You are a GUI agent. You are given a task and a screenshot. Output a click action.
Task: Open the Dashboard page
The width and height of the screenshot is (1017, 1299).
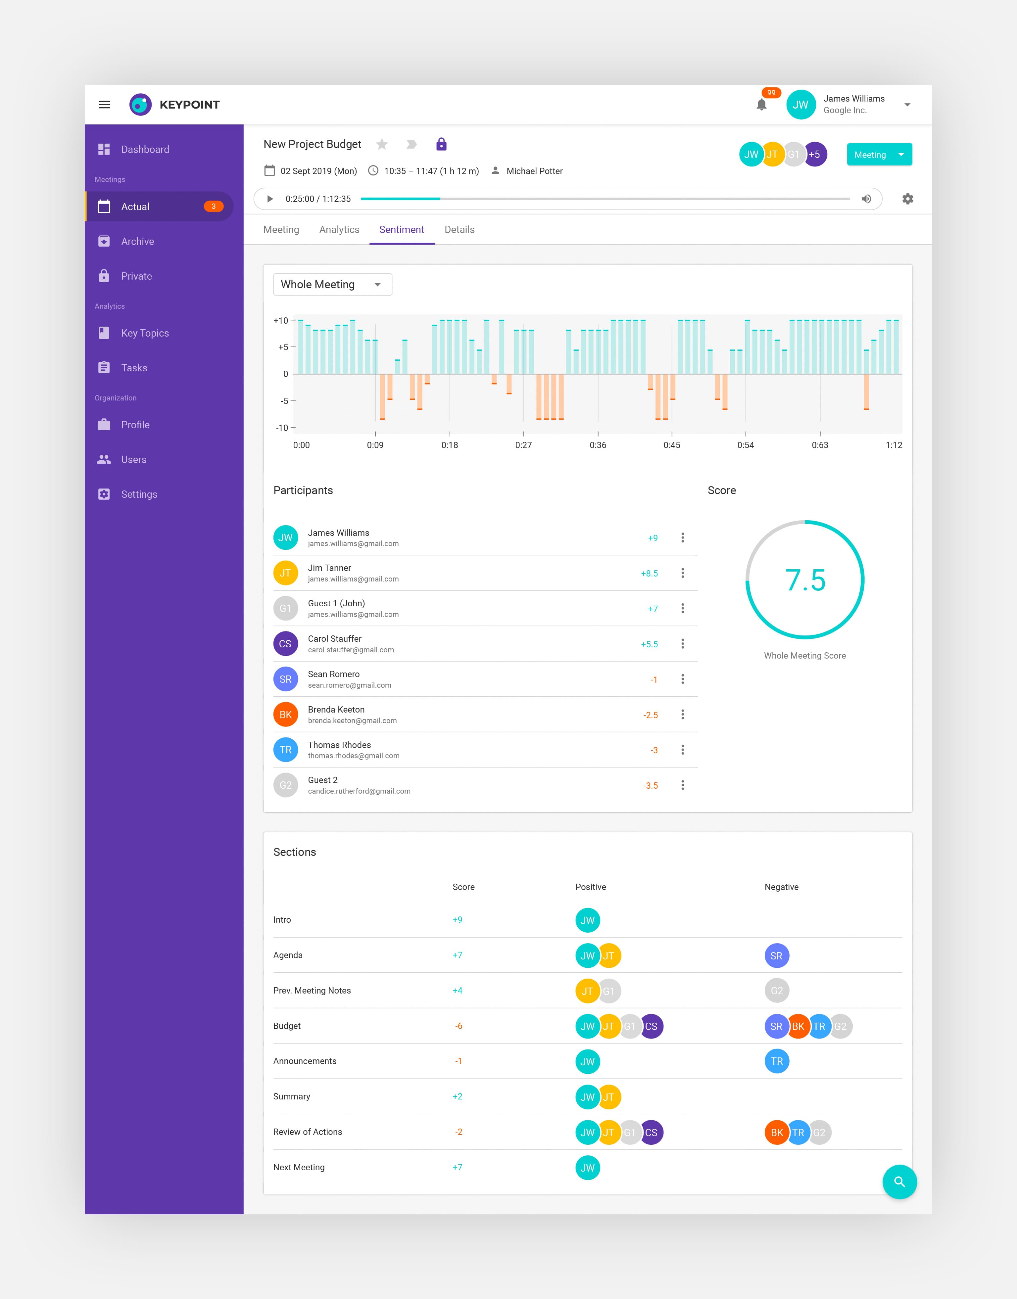point(145,150)
